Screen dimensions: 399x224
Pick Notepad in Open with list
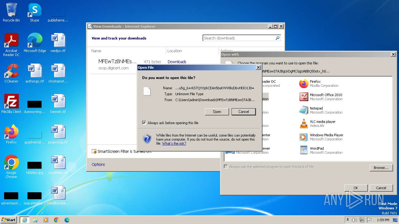click(321, 110)
